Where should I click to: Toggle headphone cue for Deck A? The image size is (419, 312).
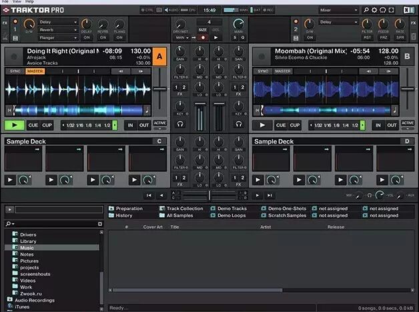click(180, 124)
